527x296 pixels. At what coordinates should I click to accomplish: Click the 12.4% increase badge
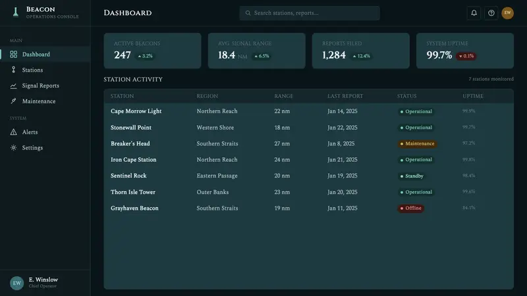coord(361,56)
